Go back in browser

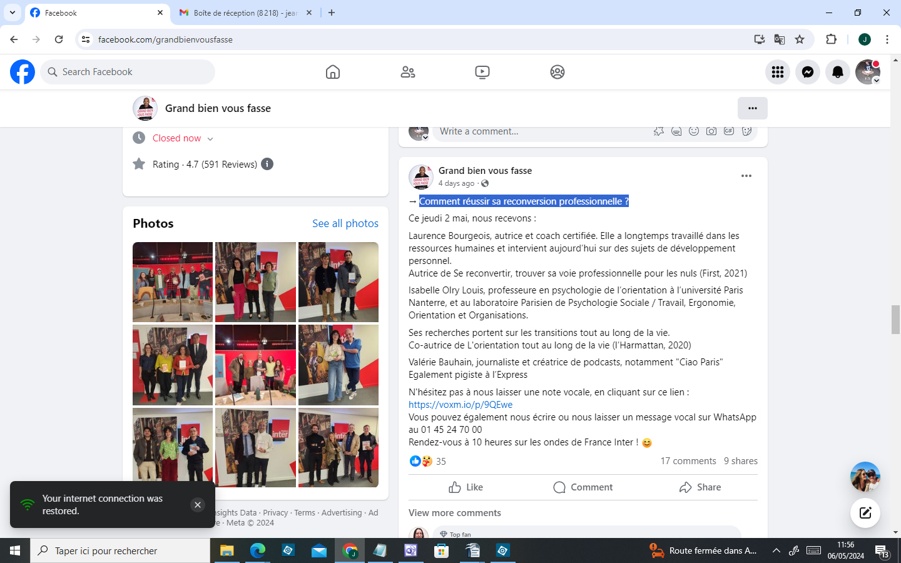pyautogui.click(x=14, y=39)
